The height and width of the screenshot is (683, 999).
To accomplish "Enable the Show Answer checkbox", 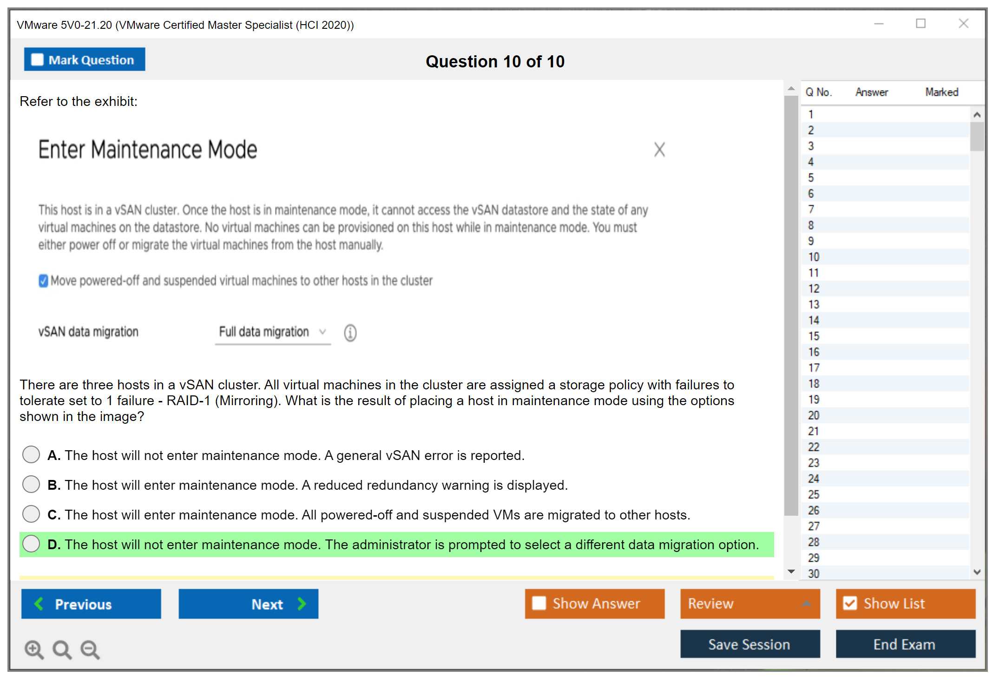I will click(x=539, y=603).
